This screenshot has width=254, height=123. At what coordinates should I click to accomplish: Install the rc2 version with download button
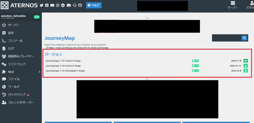pos(246,66)
